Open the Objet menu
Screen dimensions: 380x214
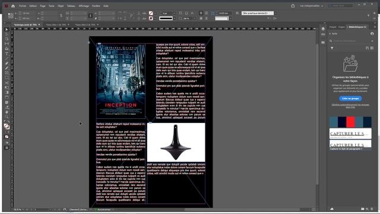click(61, 6)
